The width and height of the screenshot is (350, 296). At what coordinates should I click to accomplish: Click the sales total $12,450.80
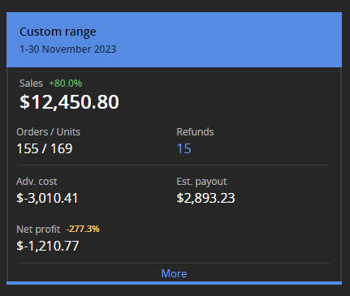69,102
